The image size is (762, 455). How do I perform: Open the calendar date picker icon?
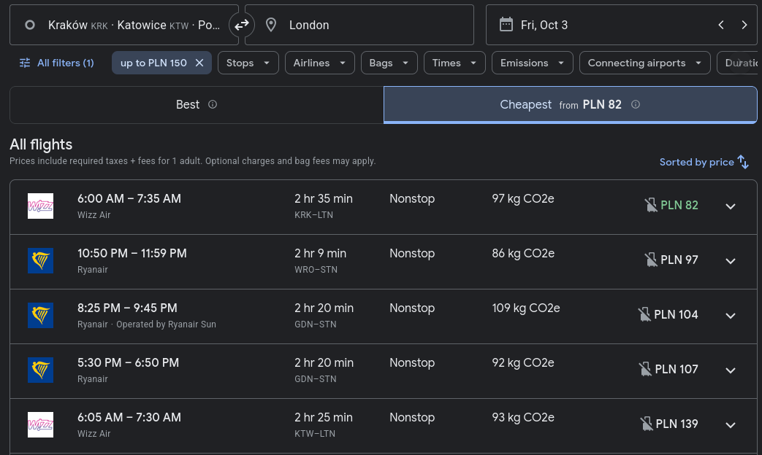point(506,24)
